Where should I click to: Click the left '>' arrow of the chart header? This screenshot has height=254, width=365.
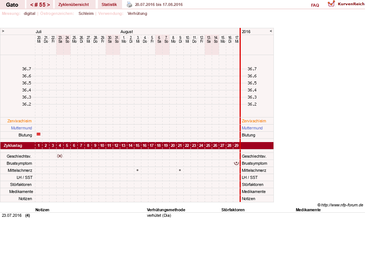(x=3, y=31)
